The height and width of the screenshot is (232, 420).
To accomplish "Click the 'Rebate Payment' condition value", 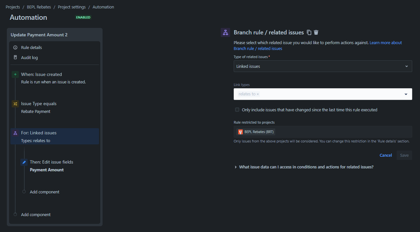I will point(36,111).
